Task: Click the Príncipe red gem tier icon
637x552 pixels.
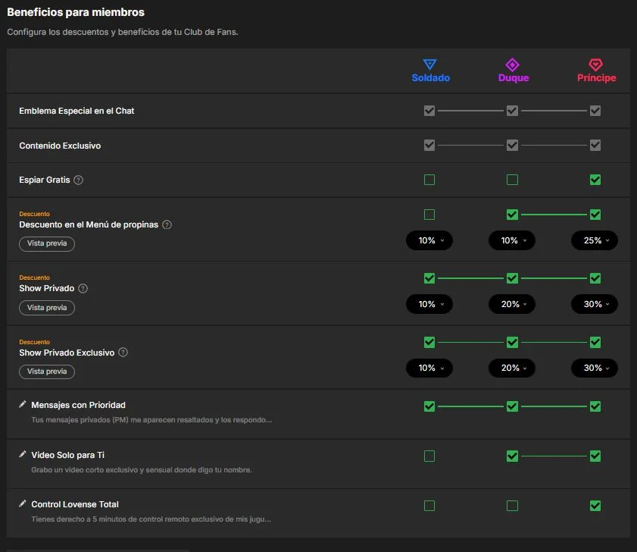Action: coord(595,64)
